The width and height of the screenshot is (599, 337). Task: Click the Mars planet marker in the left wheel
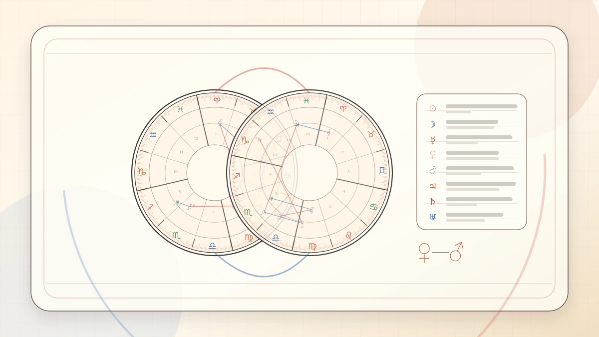190,206
